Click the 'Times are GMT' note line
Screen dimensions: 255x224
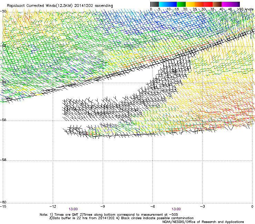click(x=109, y=215)
